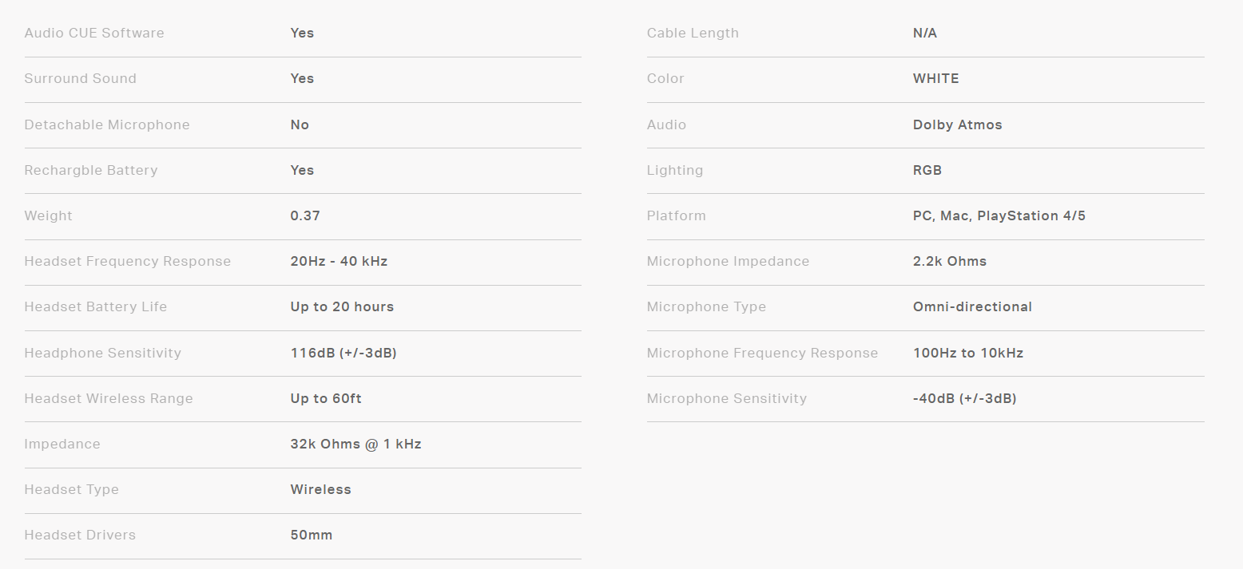Screen dimensions: 1243x569
Task: Click the Headset Battery Life label
Action: [x=96, y=307]
